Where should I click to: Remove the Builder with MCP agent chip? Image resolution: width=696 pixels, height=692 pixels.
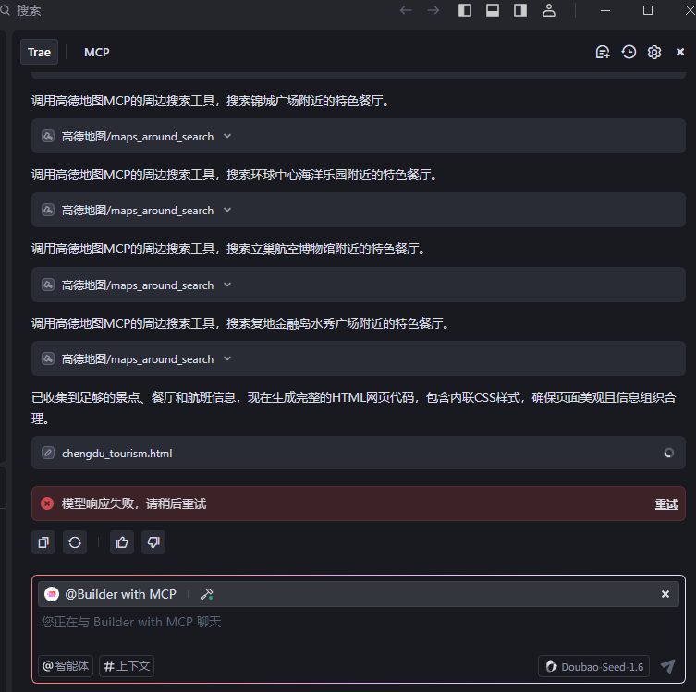(665, 594)
